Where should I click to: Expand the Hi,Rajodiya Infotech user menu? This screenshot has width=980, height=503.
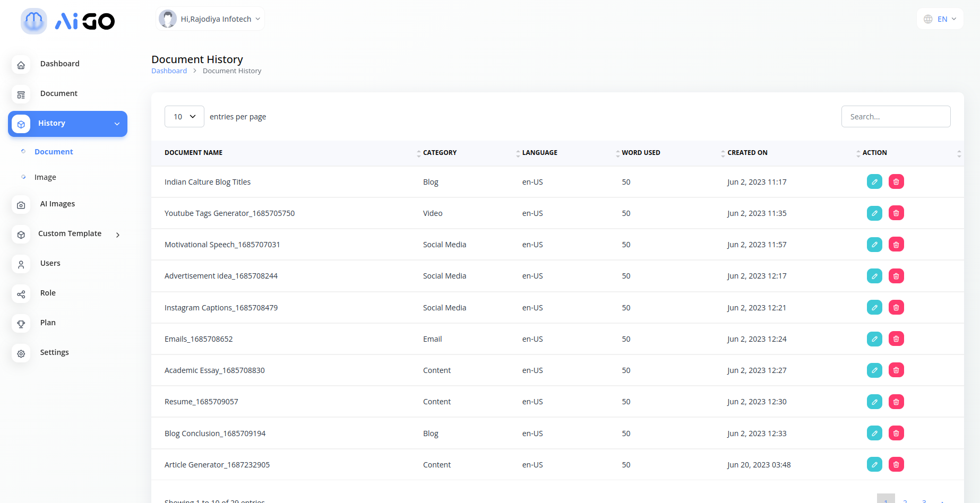pos(210,19)
